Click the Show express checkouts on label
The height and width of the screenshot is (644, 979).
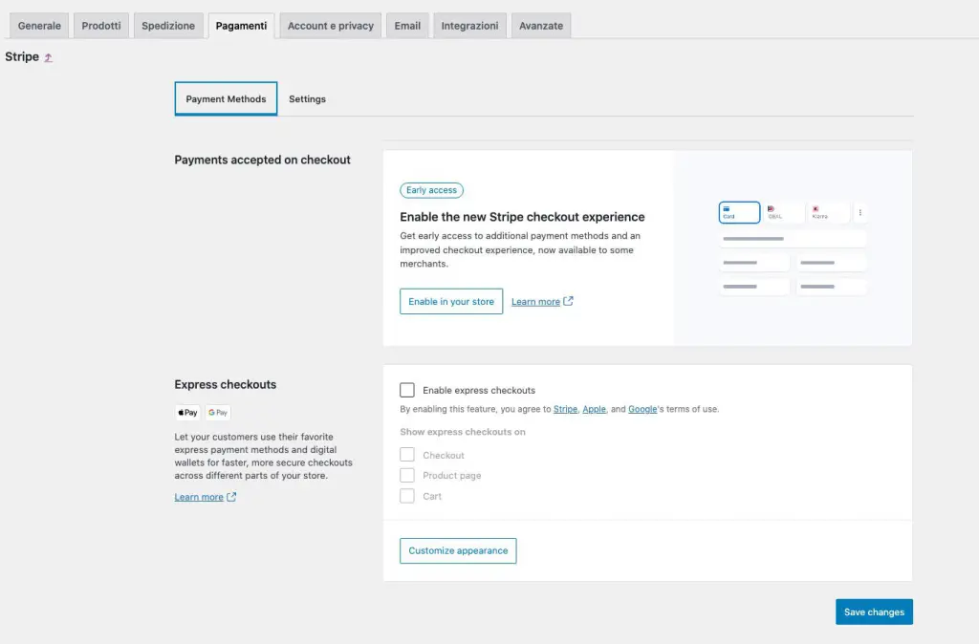point(463,432)
